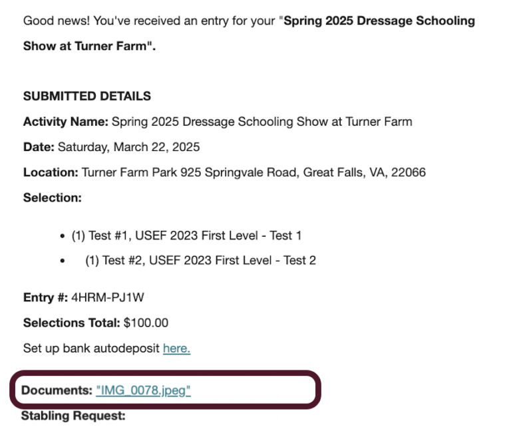Select the Turner Farm Park address text
The width and height of the screenshot is (511, 437).
pyautogui.click(x=254, y=172)
